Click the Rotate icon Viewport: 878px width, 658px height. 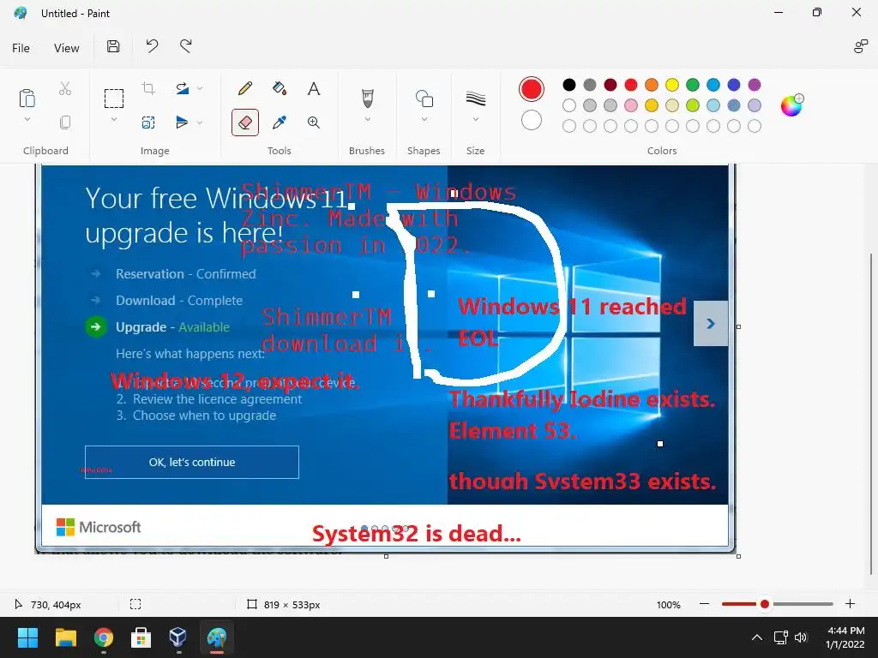(182, 88)
